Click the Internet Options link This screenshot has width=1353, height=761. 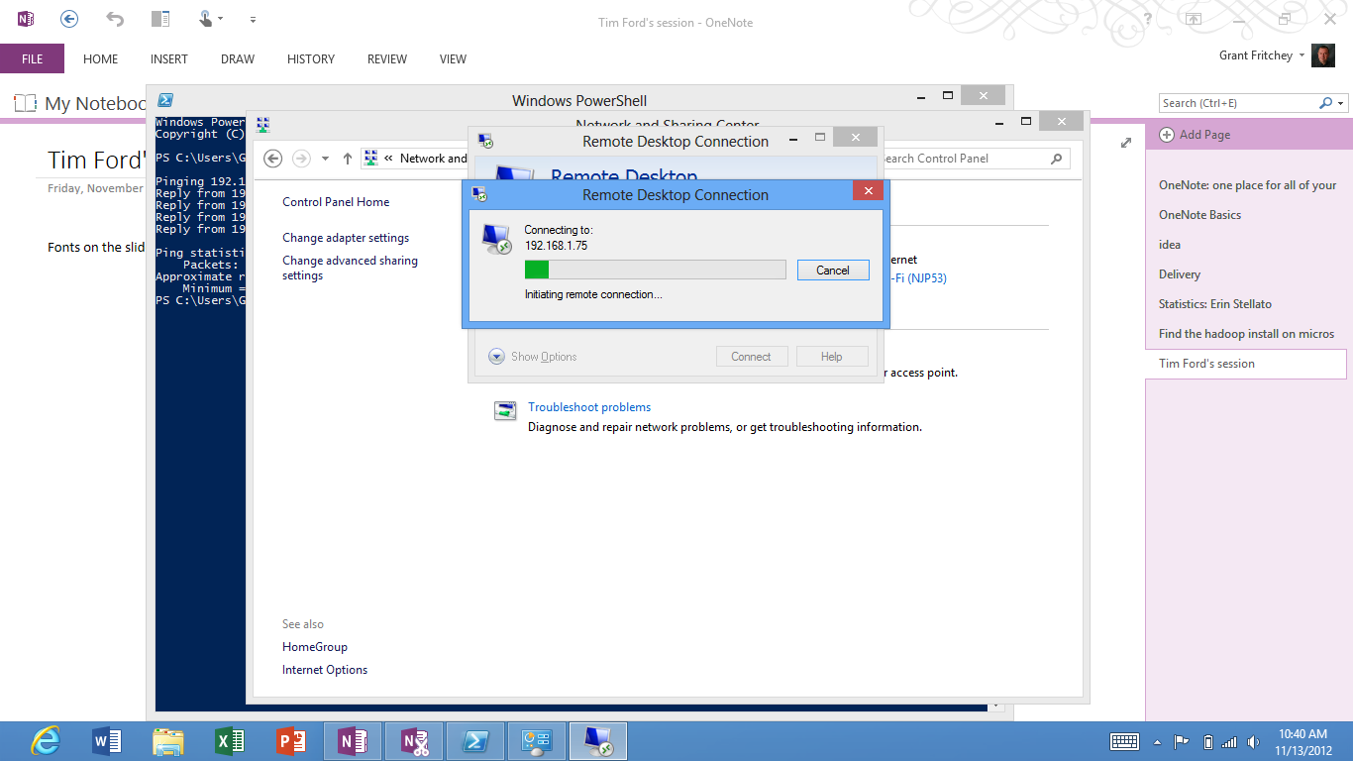coord(325,670)
